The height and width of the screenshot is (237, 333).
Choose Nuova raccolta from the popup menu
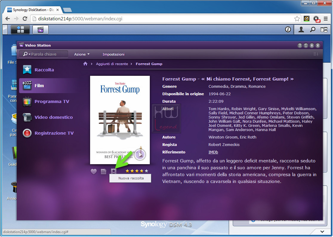tap(130, 178)
